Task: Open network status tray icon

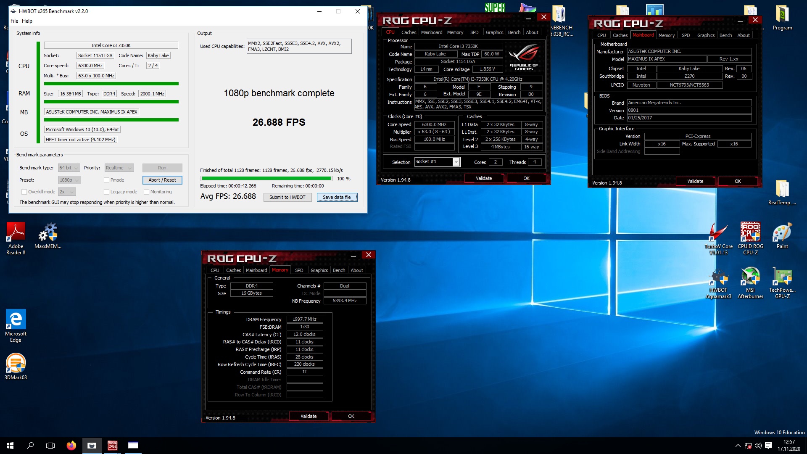Action: coord(748,446)
